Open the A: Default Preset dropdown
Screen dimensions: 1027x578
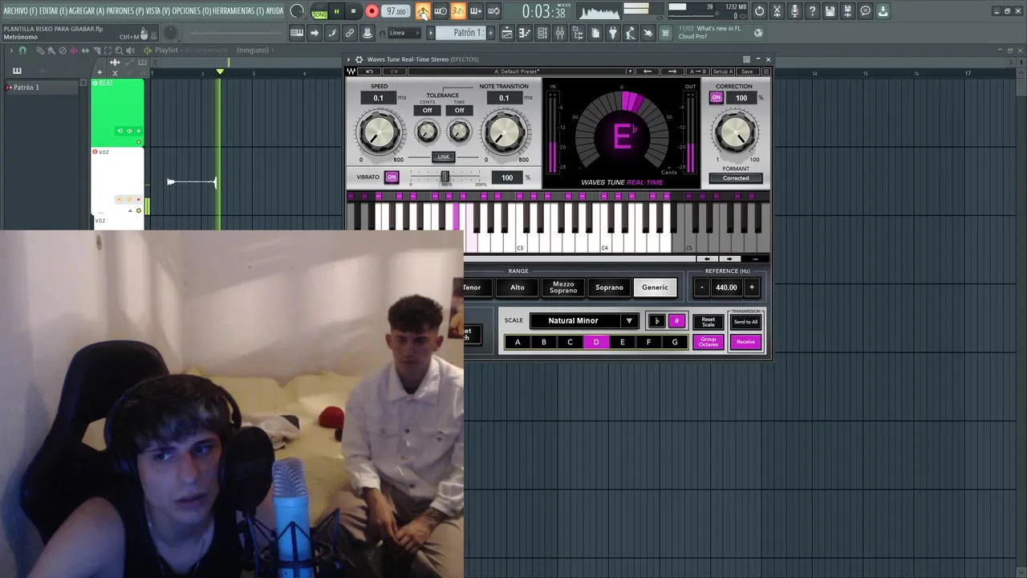click(521, 71)
